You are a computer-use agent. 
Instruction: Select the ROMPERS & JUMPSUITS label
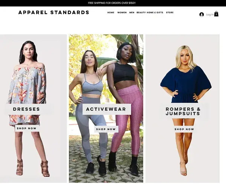coord(183,111)
